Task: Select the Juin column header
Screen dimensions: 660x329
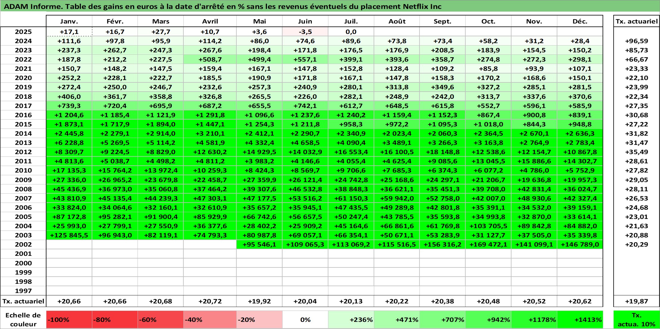Action: (305, 21)
